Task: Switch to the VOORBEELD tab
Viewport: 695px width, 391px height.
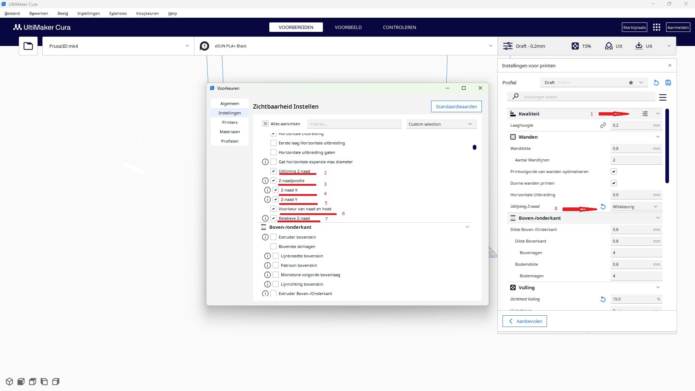Action: [x=348, y=27]
